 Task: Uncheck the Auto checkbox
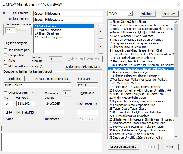click(6, 61)
